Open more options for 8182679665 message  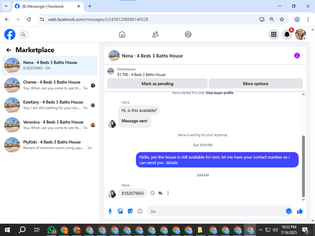(168, 193)
